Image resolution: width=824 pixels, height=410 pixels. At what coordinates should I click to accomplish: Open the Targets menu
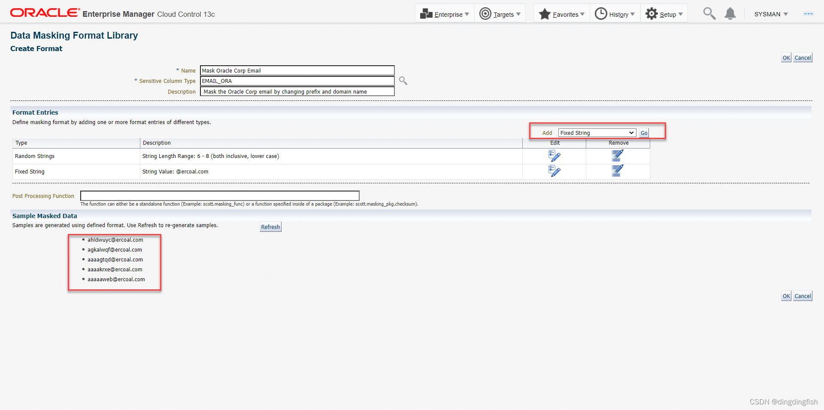click(x=500, y=14)
